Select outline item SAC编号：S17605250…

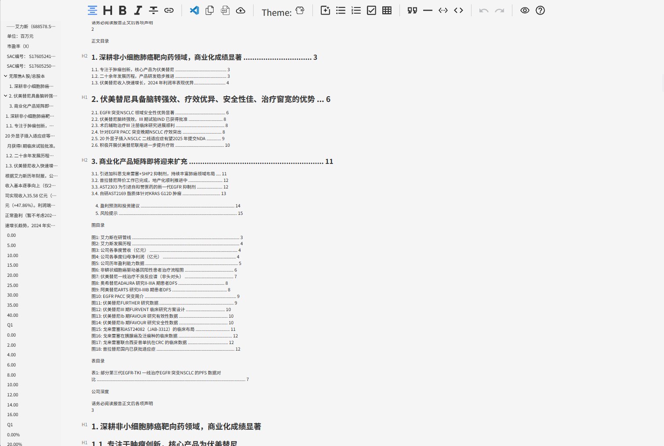pos(31,66)
